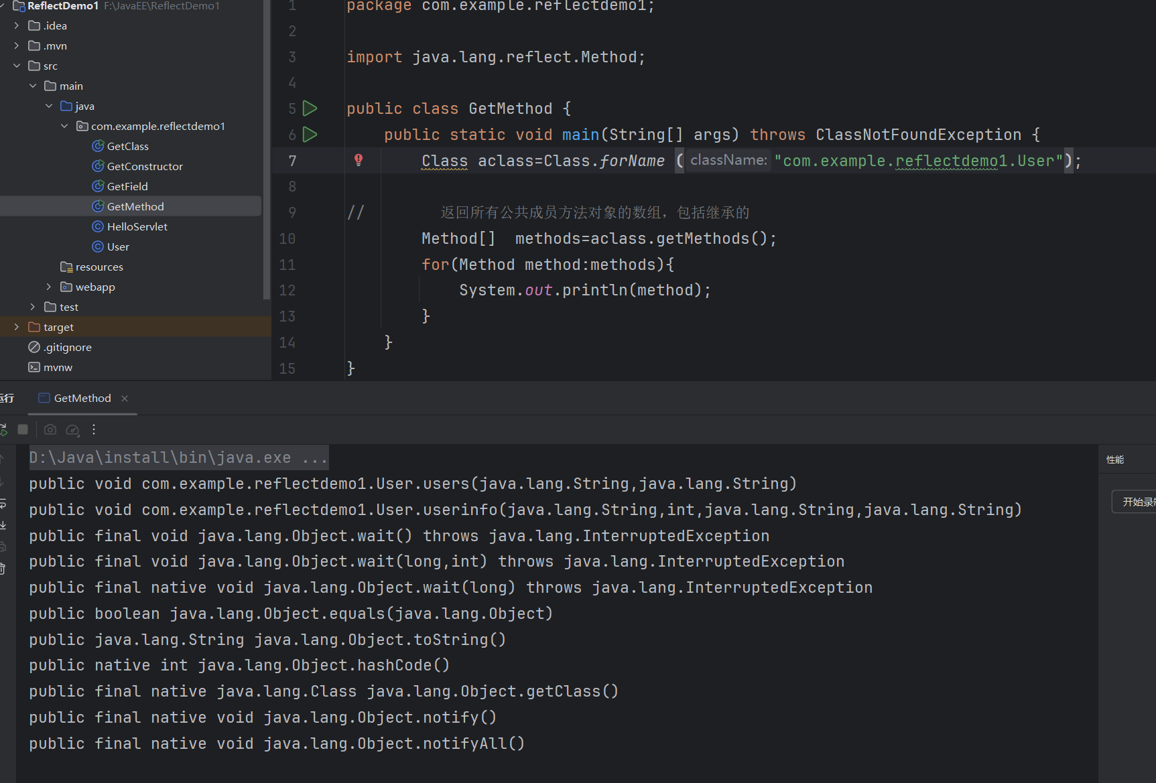This screenshot has height=783, width=1156.
Task: Expand the webapp folder
Action: point(48,287)
